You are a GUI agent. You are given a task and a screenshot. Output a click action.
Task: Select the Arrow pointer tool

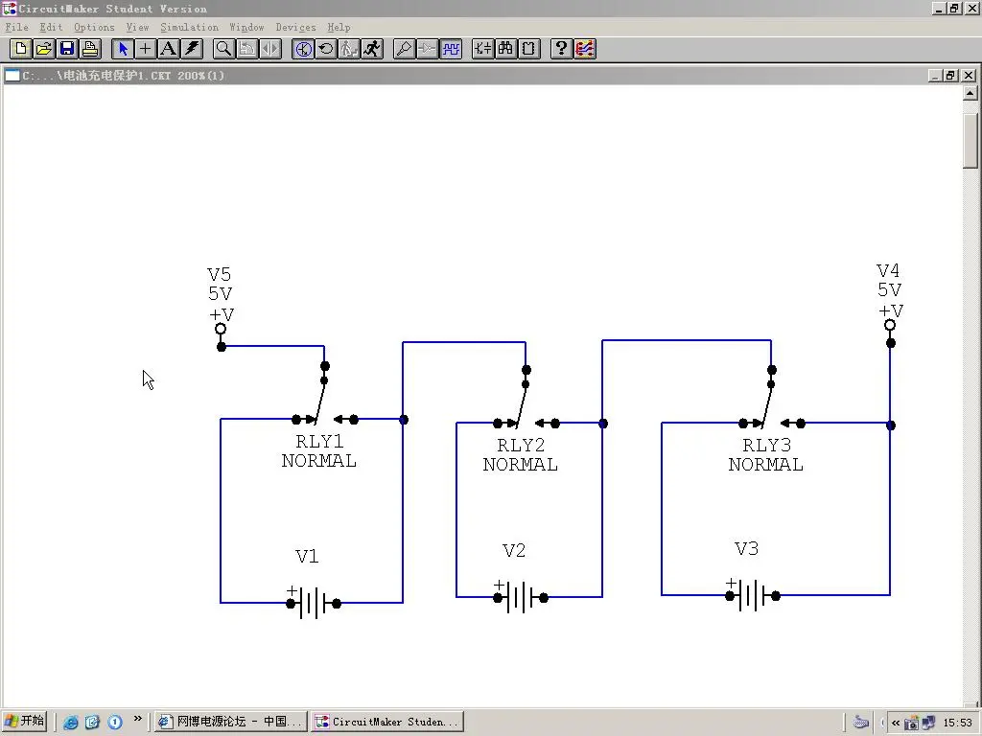coord(122,49)
